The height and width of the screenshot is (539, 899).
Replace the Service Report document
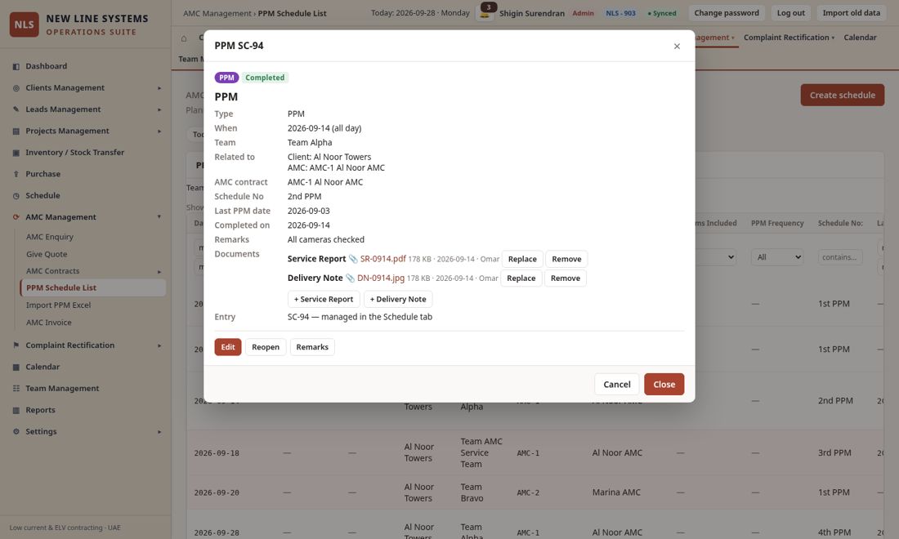(x=522, y=259)
